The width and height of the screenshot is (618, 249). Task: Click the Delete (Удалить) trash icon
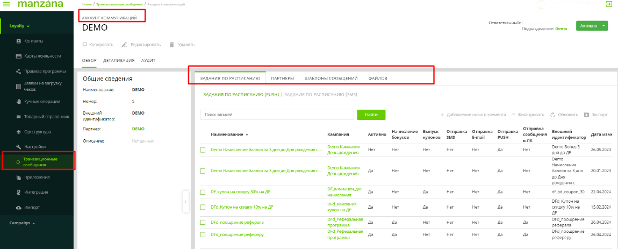coord(171,45)
